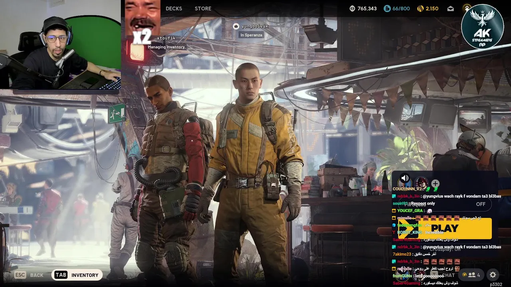This screenshot has height=287, width=511.
Task: Add a squad member with the plus icon
Action: point(435,183)
